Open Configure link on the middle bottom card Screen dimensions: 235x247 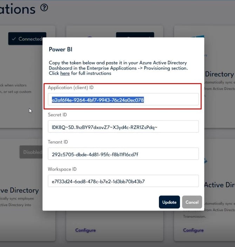coord(85,230)
